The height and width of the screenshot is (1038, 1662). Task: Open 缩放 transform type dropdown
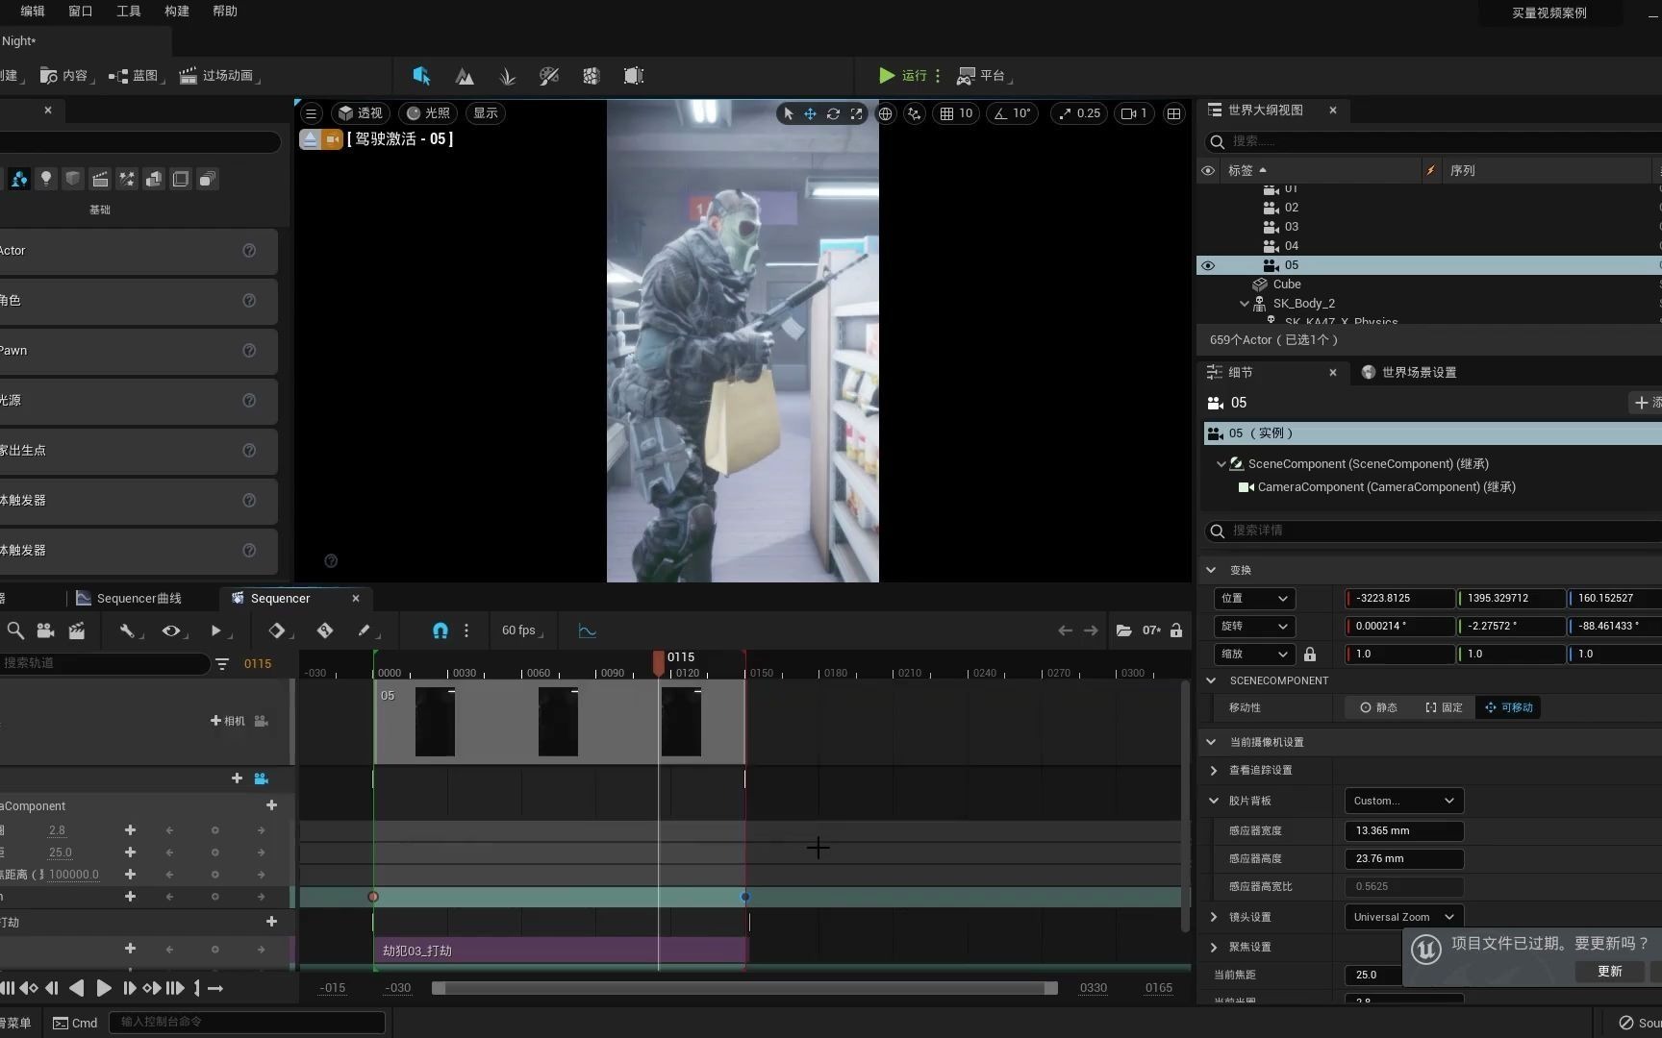[x=1254, y=655]
